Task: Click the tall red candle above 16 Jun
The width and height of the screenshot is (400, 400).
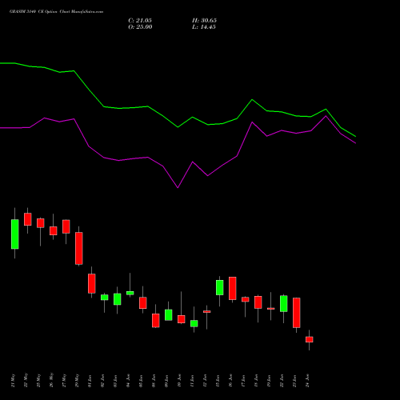Action: [x=233, y=289]
